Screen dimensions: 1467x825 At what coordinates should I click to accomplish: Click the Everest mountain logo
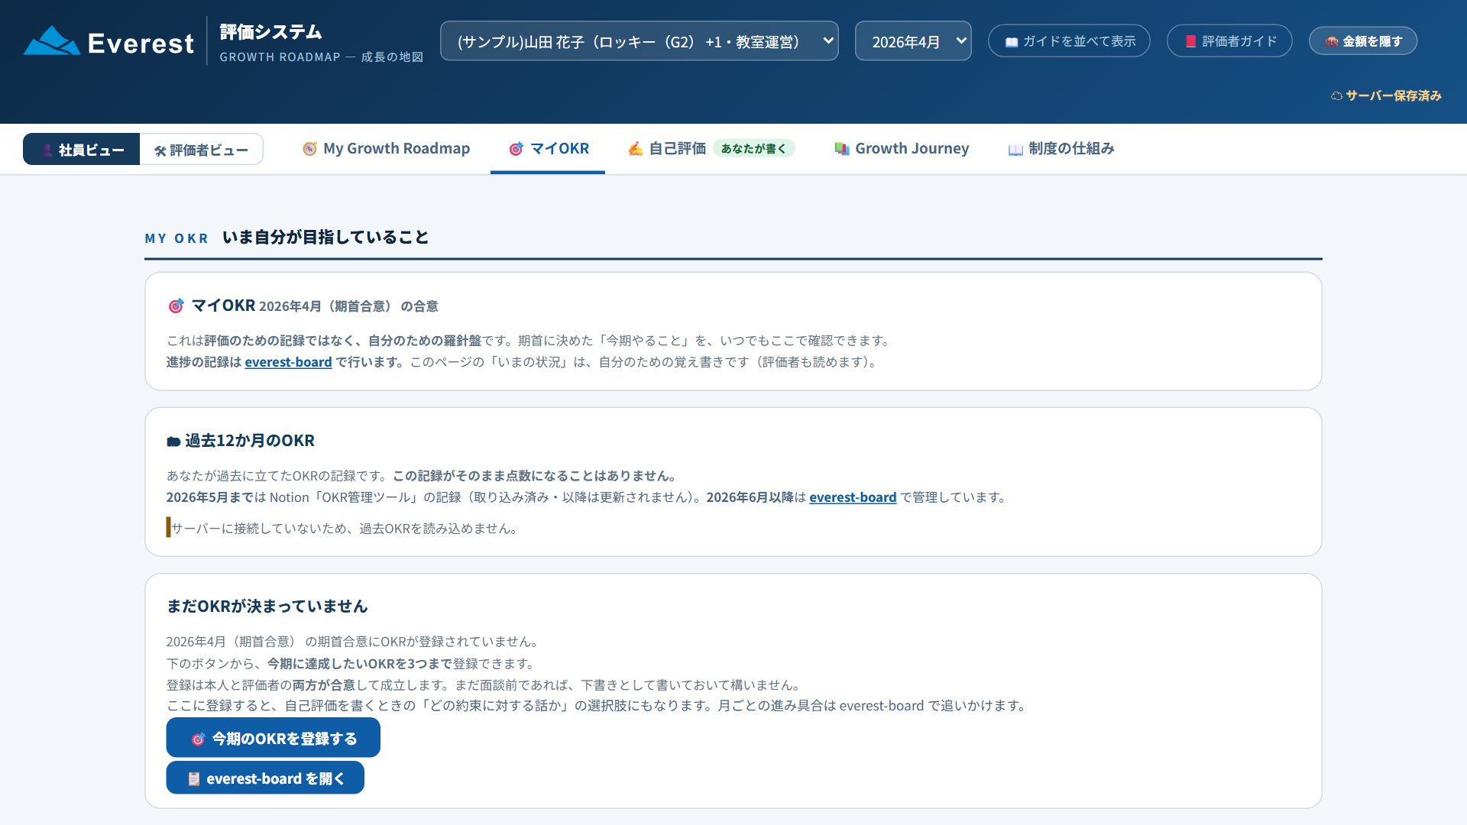51,41
